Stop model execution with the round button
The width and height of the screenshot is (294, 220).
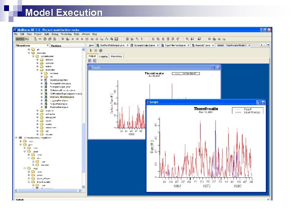coord(101,51)
